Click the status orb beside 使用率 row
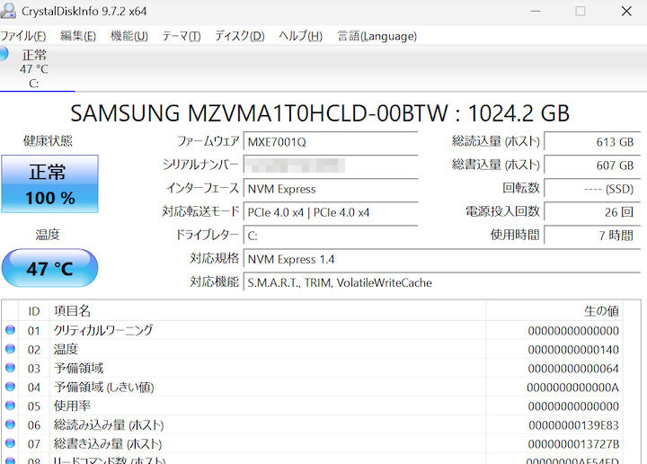 click(x=11, y=406)
